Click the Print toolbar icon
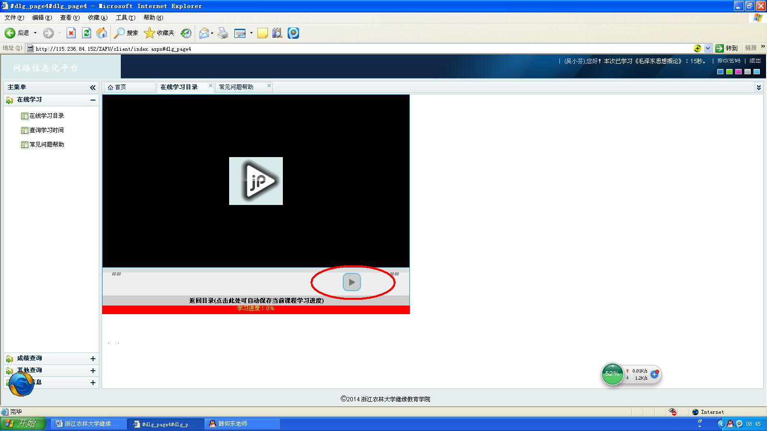 tap(223, 33)
